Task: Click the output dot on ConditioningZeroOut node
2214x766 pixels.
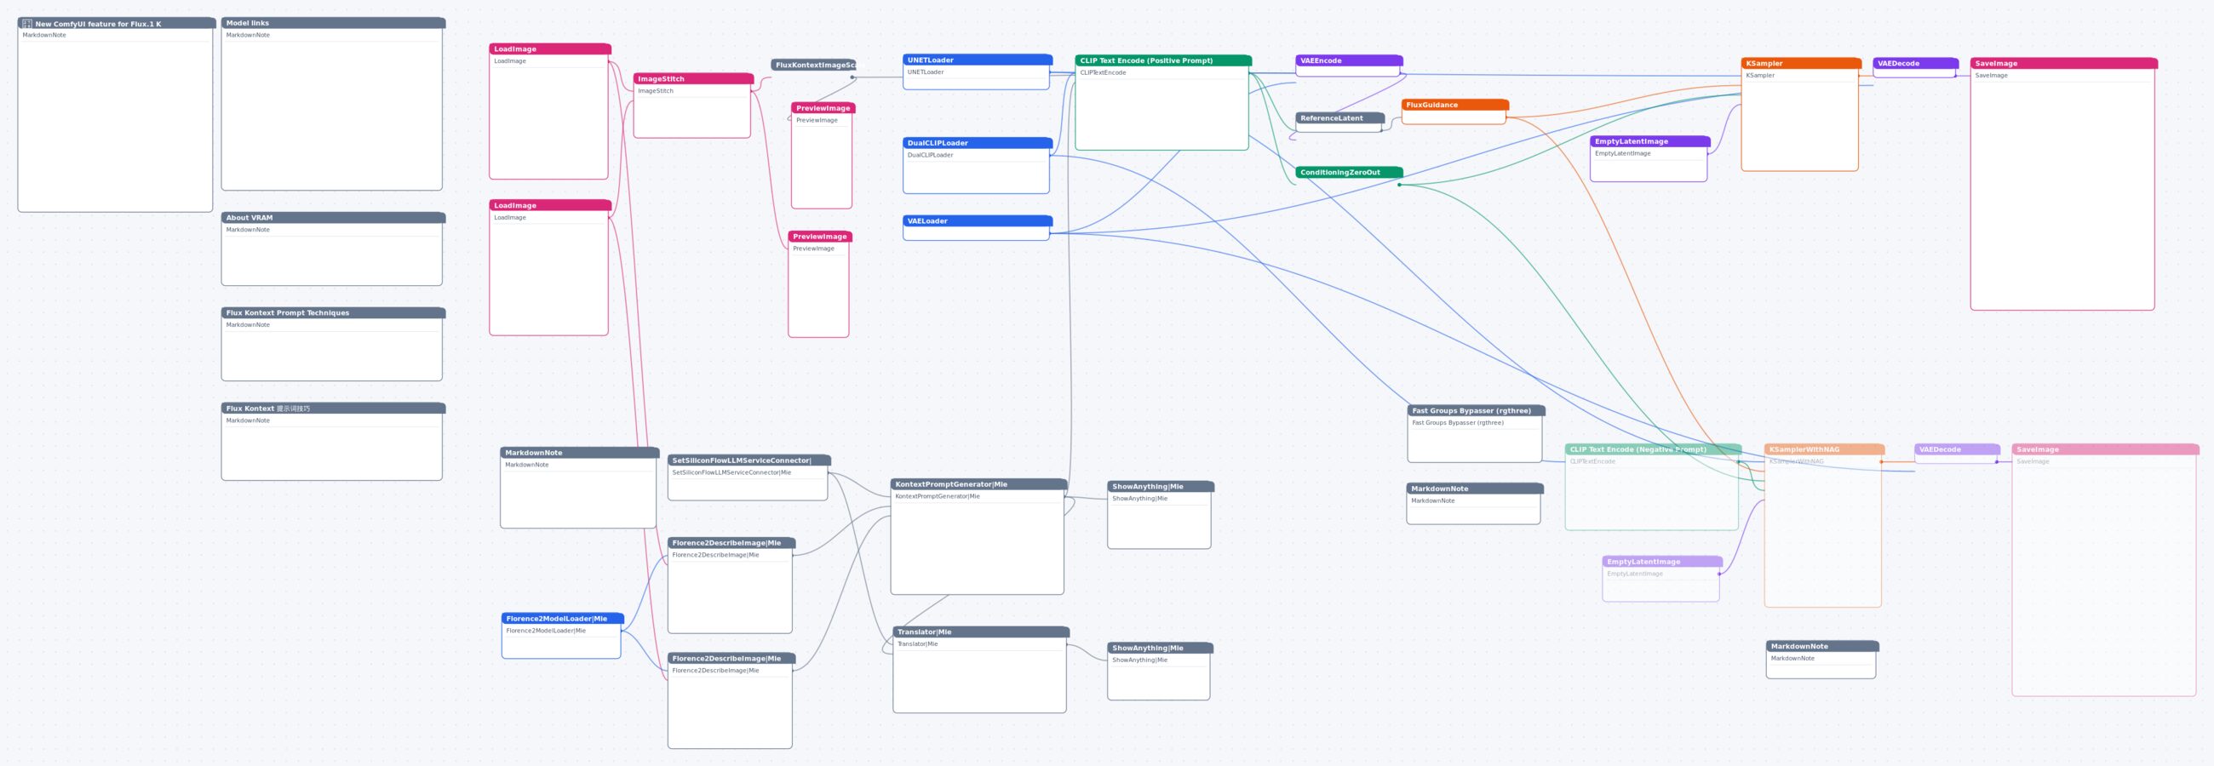Action: click(1399, 185)
